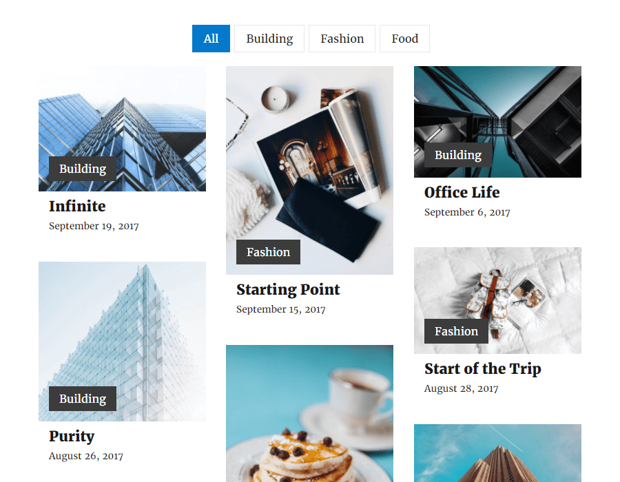This screenshot has width=620, height=482.
Task: Open the Infinite post title
Action: 77,206
